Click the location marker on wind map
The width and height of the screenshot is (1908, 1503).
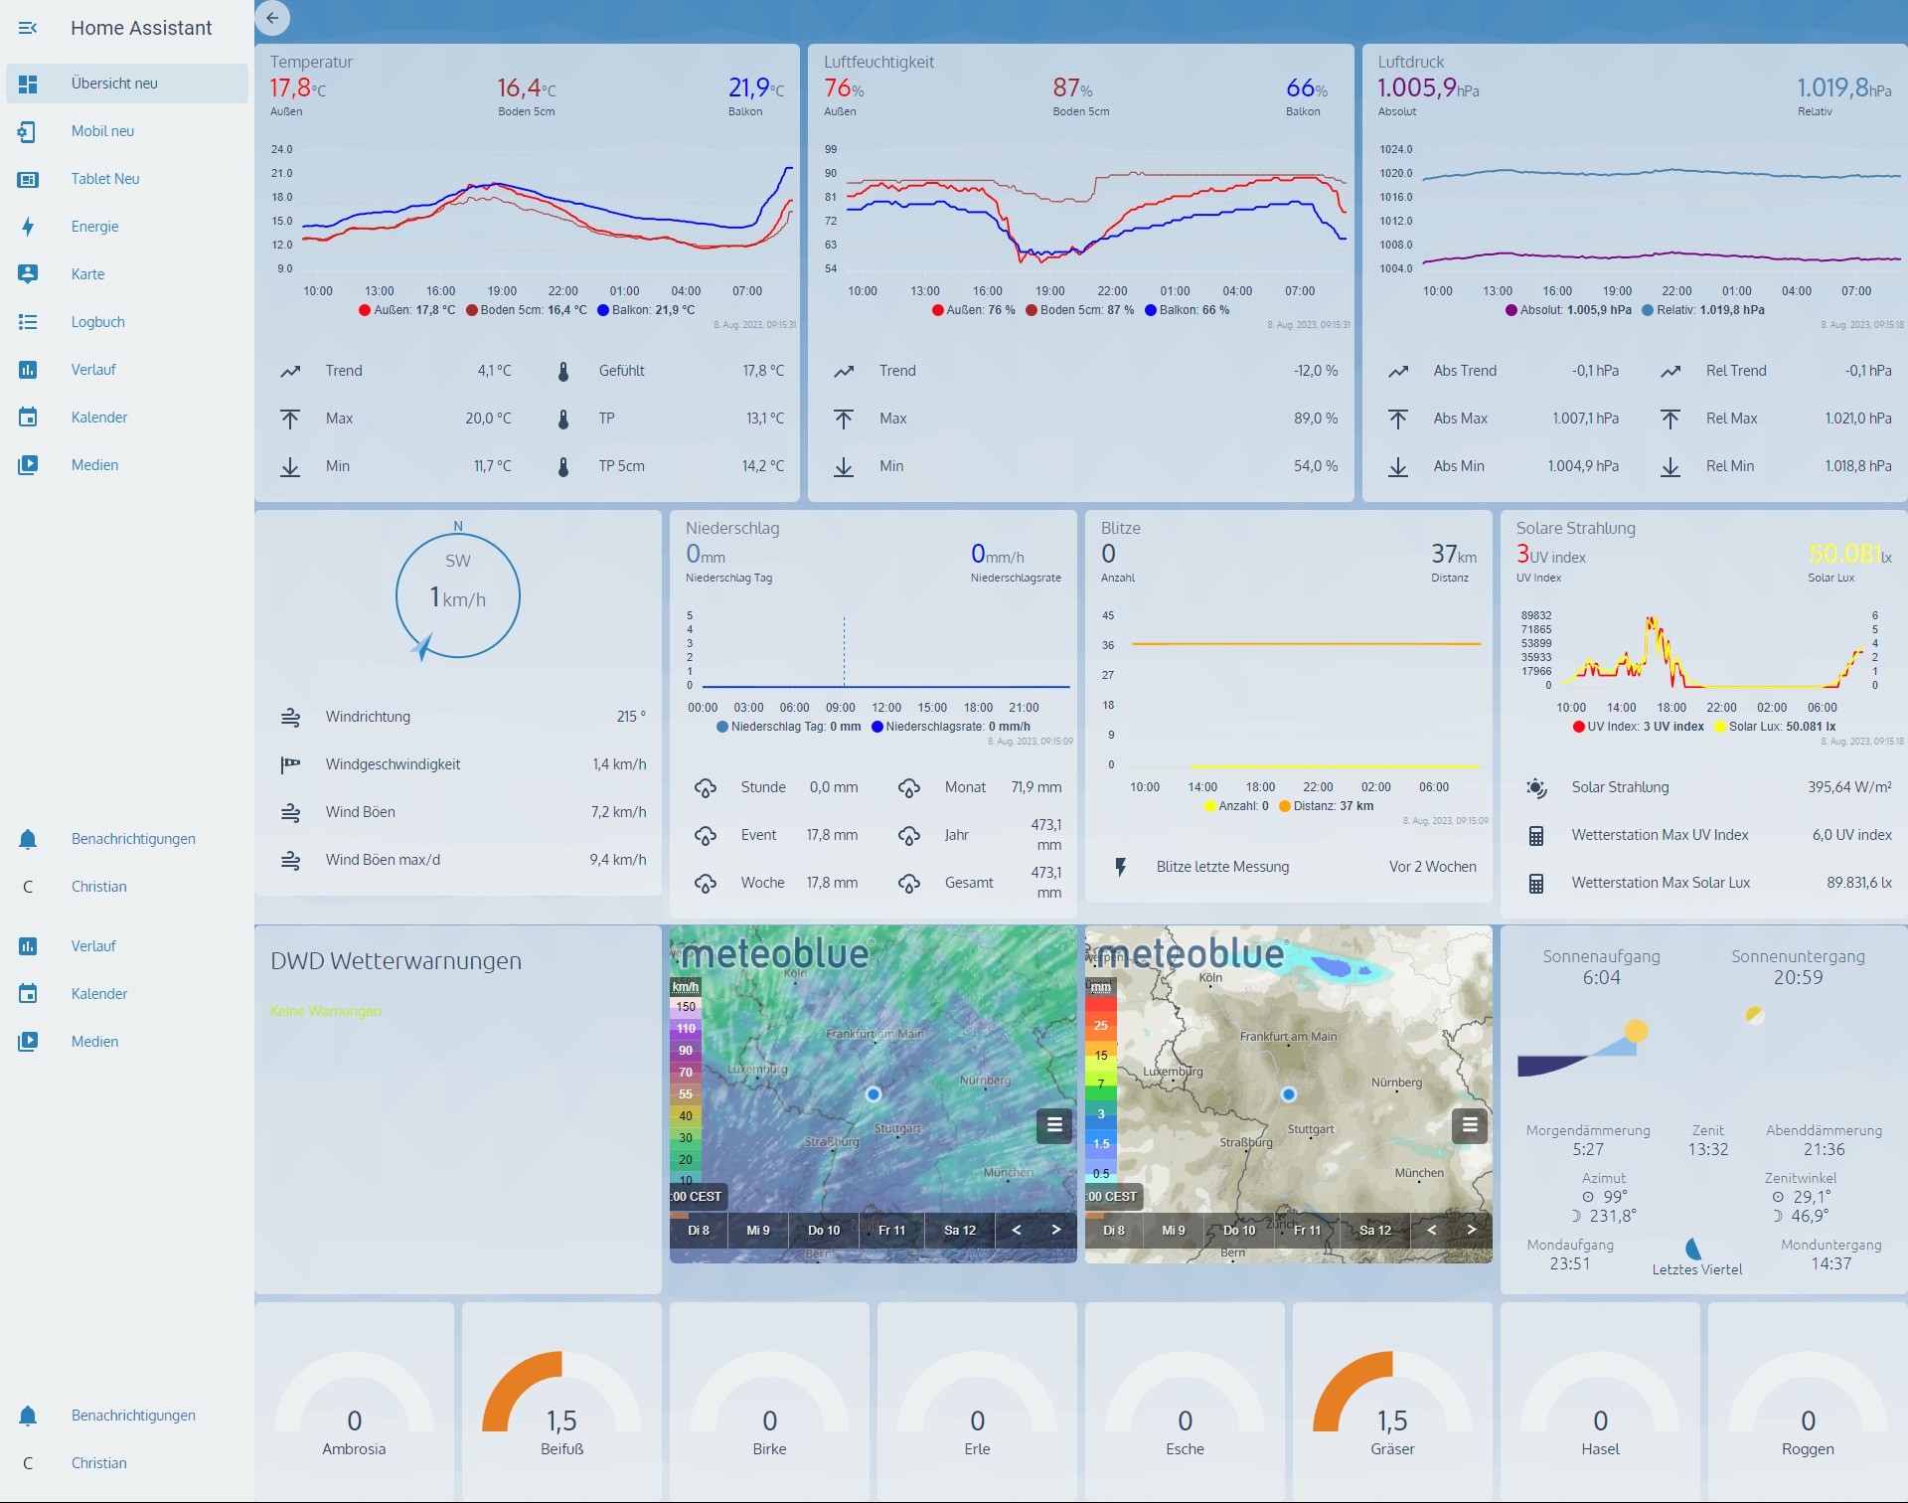pyautogui.click(x=874, y=1094)
